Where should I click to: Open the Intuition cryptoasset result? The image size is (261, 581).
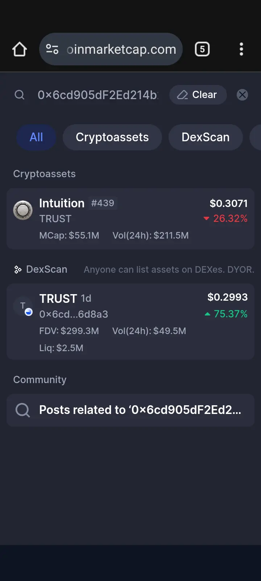[130, 219]
